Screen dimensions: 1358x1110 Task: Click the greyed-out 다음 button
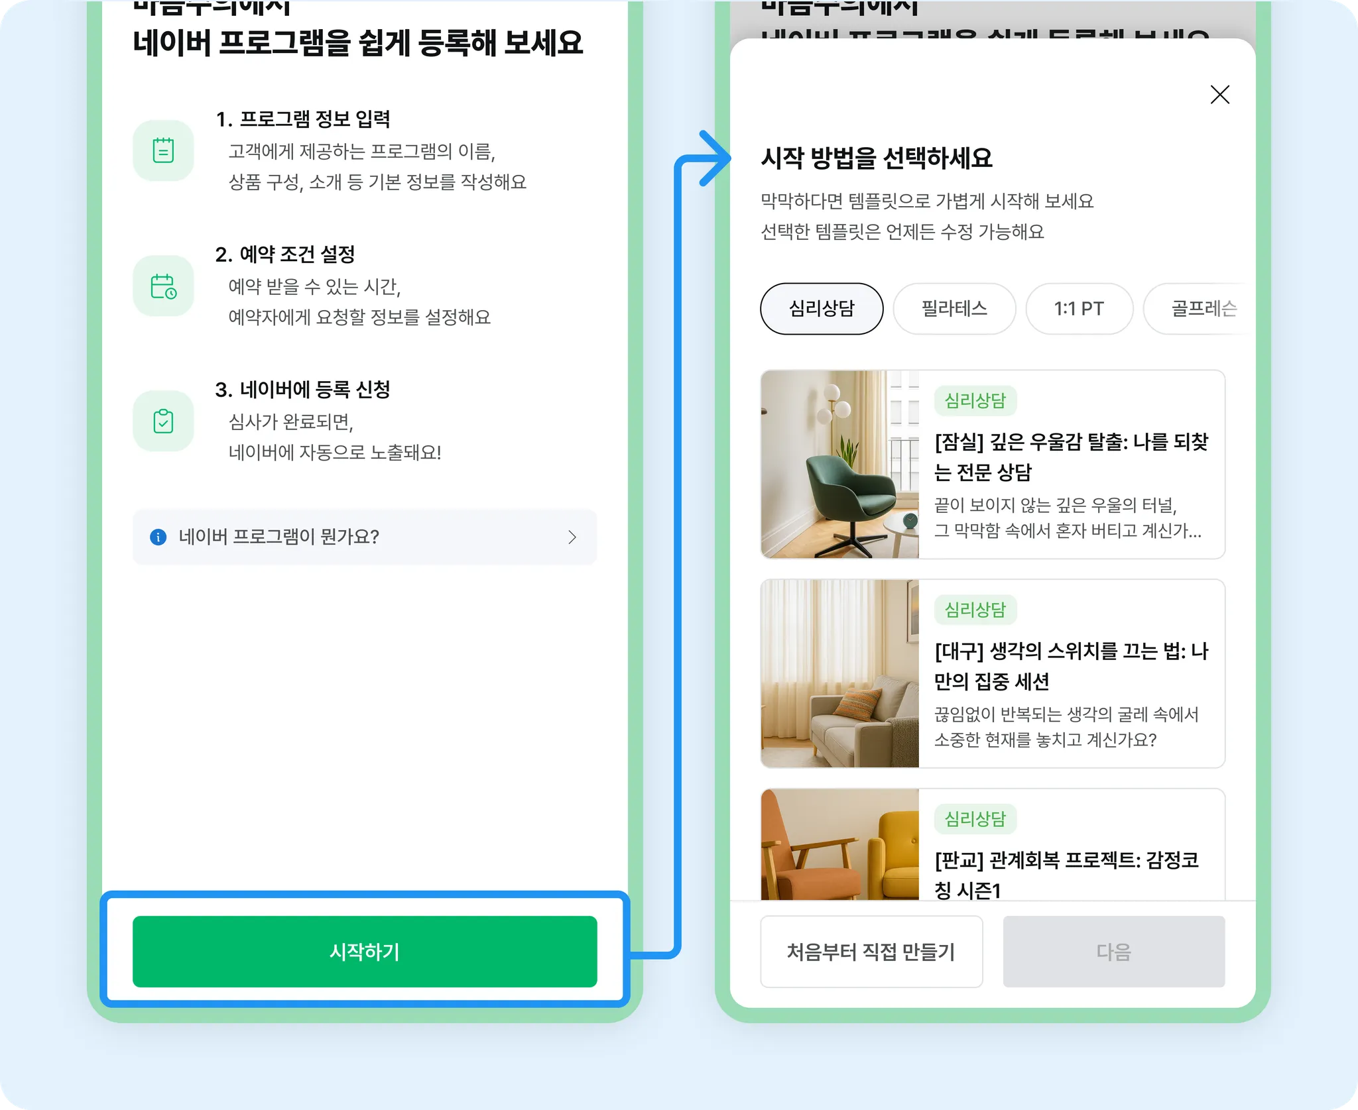tap(1114, 952)
